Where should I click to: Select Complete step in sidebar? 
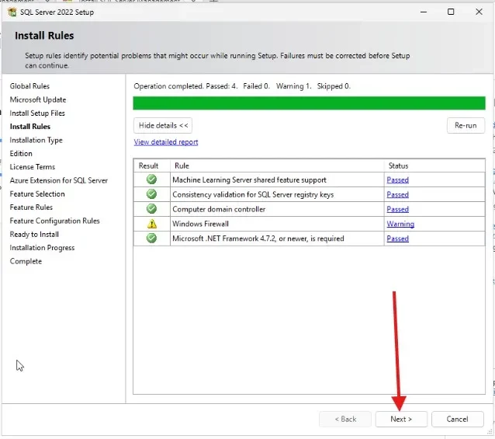click(26, 261)
